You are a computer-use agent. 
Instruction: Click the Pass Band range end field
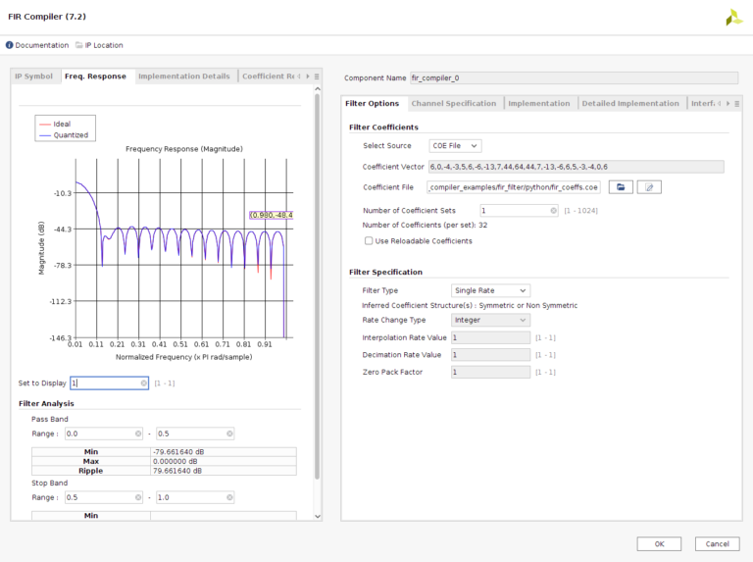coord(195,434)
